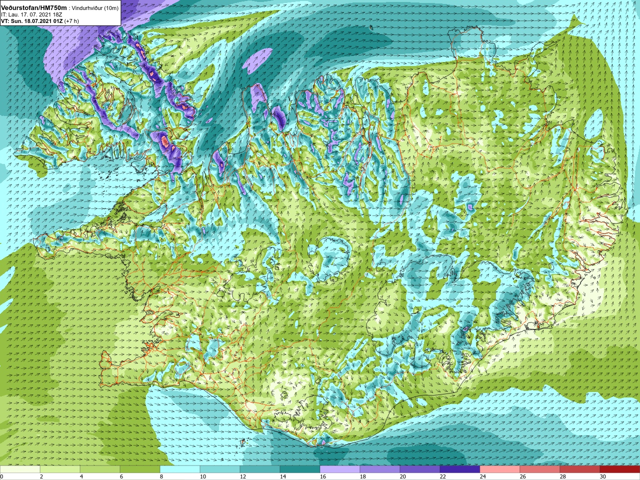Click the light pink 24–26 legend swatch
The image size is (640, 480).
[x=500, y=469]
